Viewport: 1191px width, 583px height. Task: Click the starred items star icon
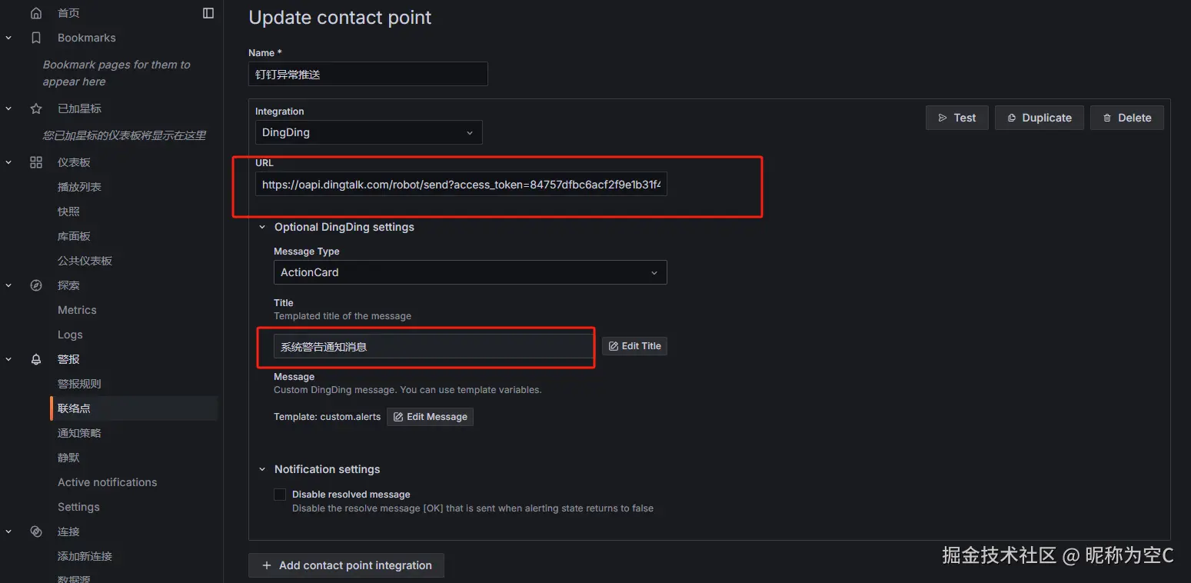coord(36,108)
